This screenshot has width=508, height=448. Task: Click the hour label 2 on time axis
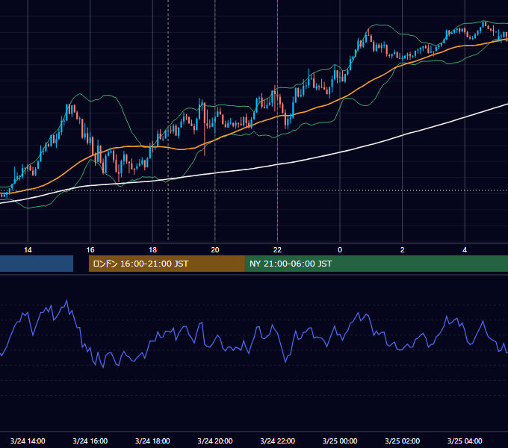click(403, 250)
